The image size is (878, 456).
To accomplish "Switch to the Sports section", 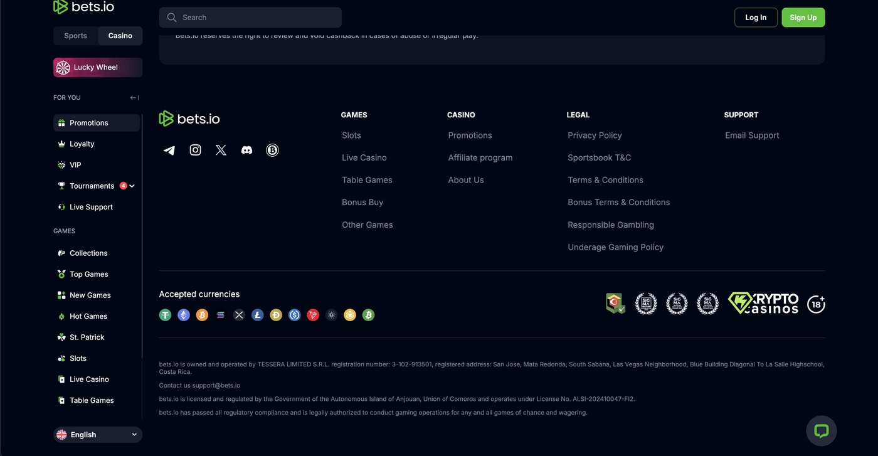I will click(x=76, y=36).
